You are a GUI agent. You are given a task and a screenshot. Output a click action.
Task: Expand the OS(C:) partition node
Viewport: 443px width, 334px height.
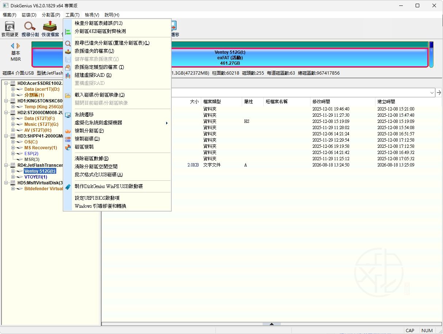pos(13,142)
